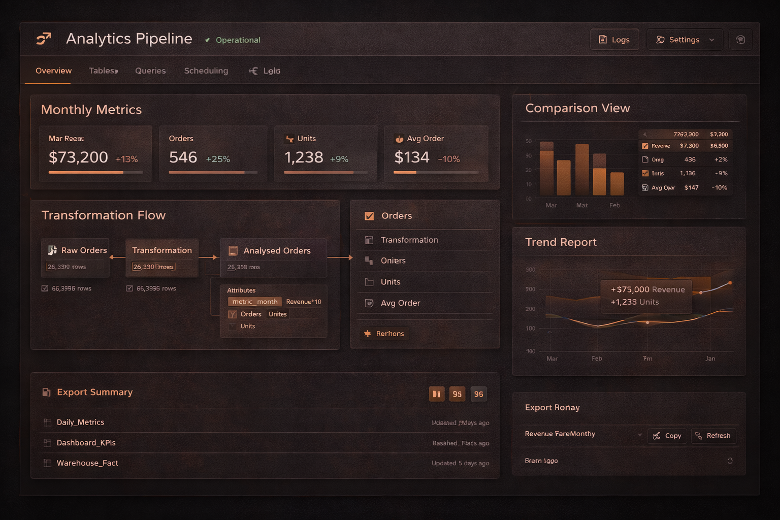Image resolution: width=780 pixels, height=520 pixels.
Task: Open the Logs panel via its document icon
Action: [x=603, y=39]
